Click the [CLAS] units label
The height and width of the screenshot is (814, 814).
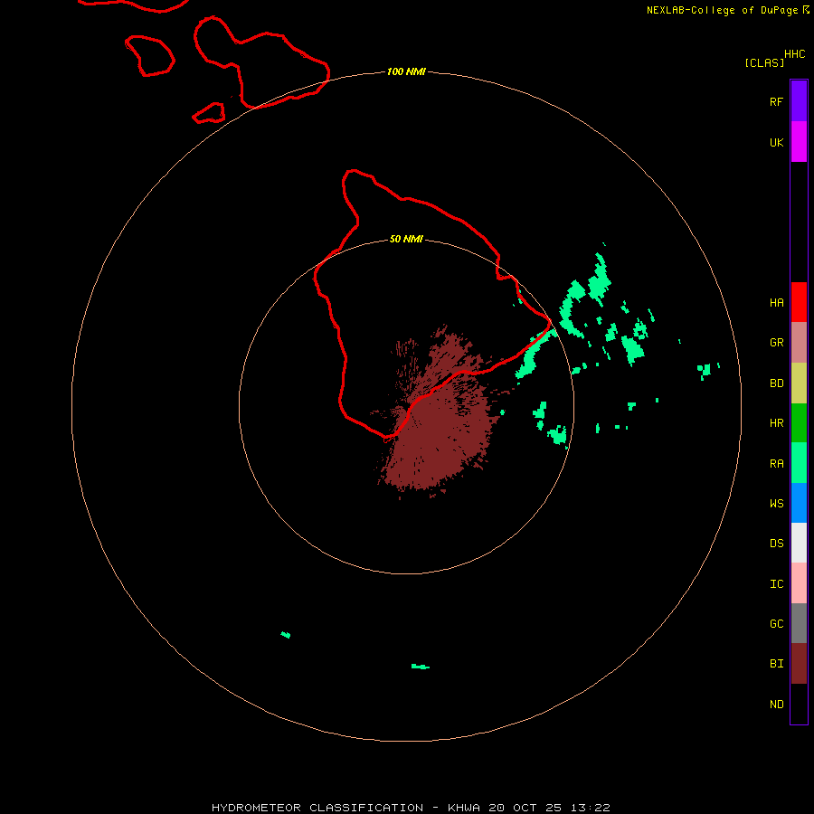[763, 62]
